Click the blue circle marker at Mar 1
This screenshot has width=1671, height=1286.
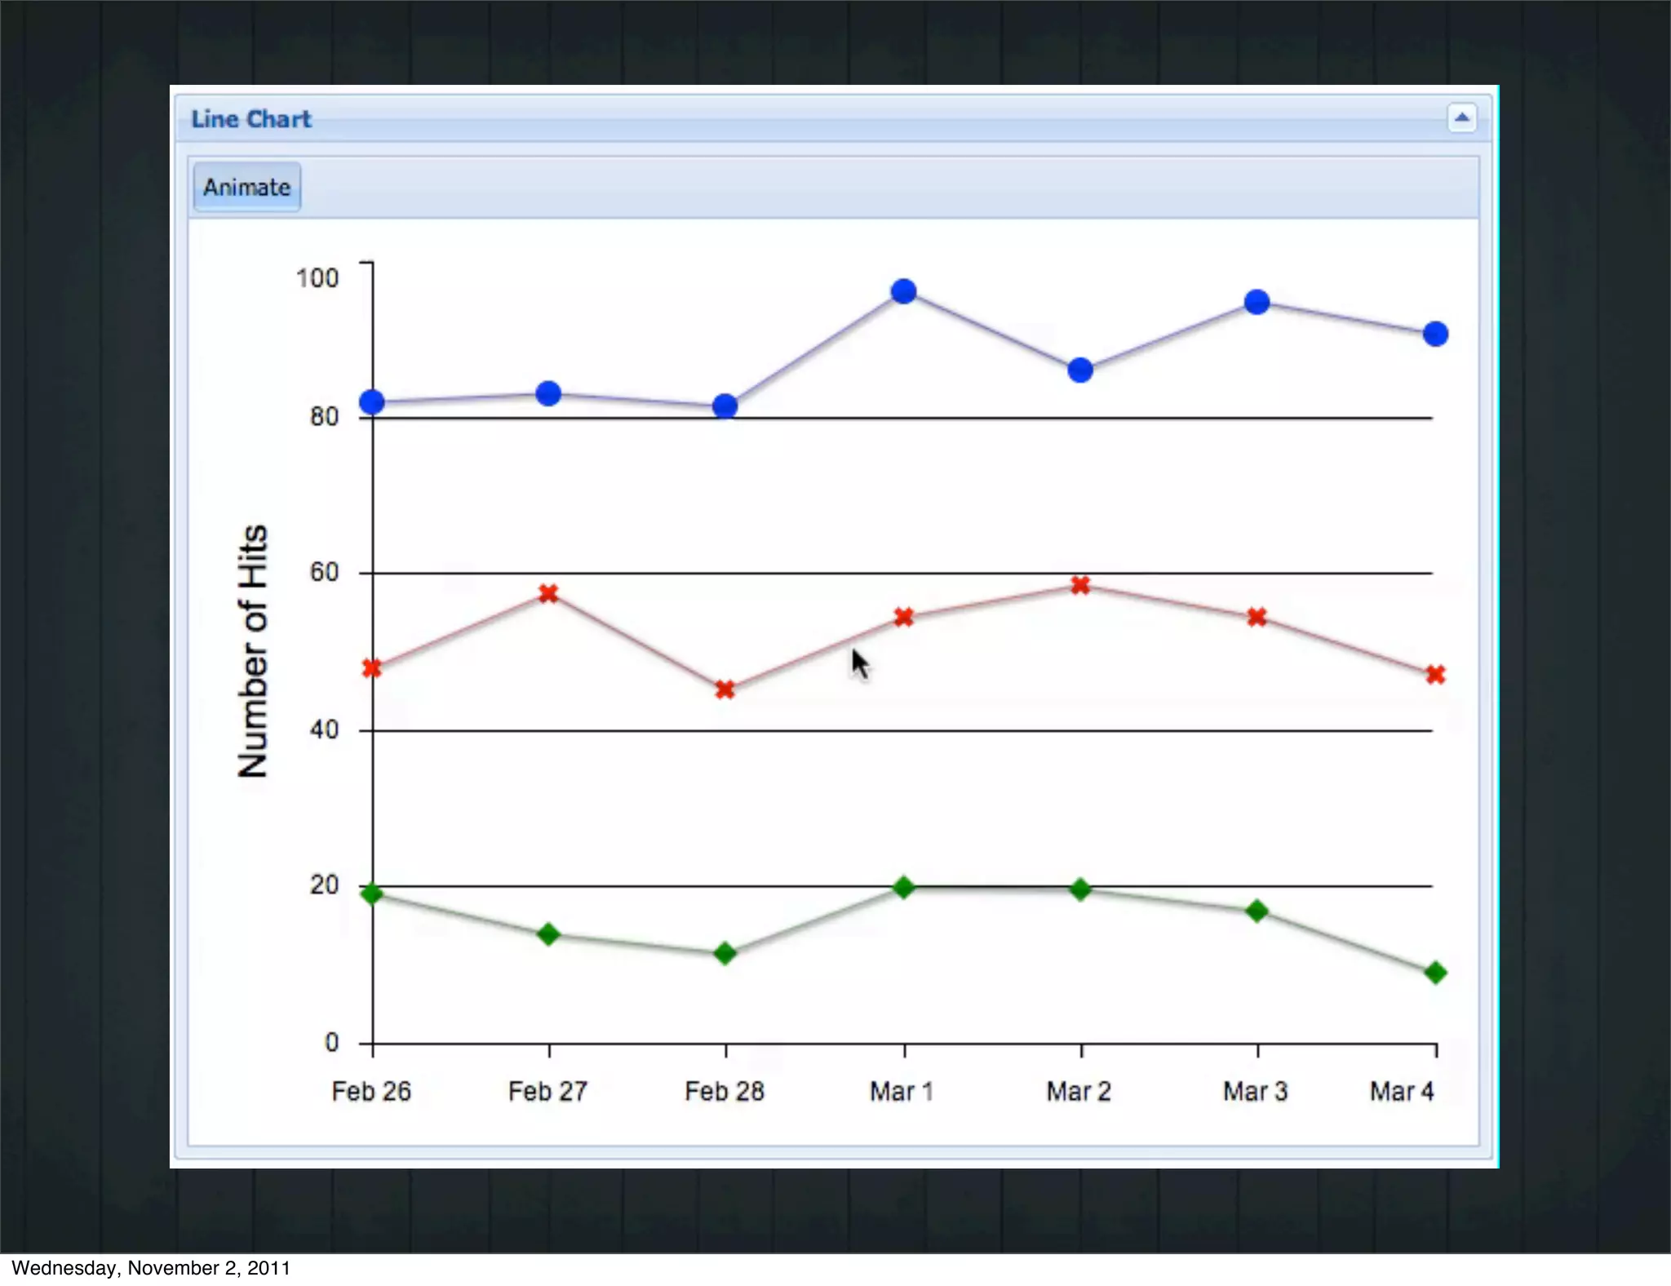[903, 291]
